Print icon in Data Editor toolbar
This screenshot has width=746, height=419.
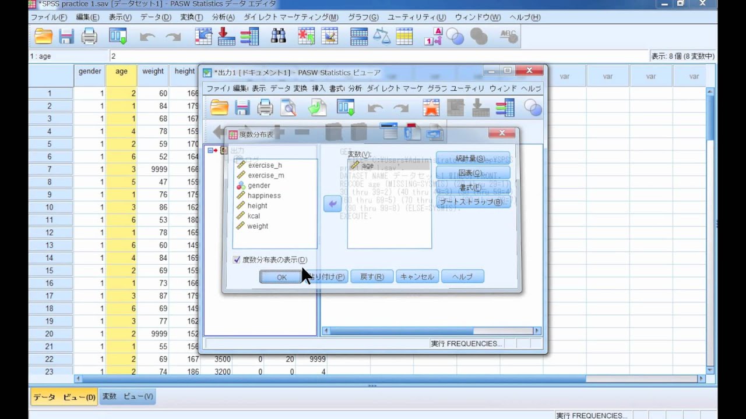(x=89, y=37)
